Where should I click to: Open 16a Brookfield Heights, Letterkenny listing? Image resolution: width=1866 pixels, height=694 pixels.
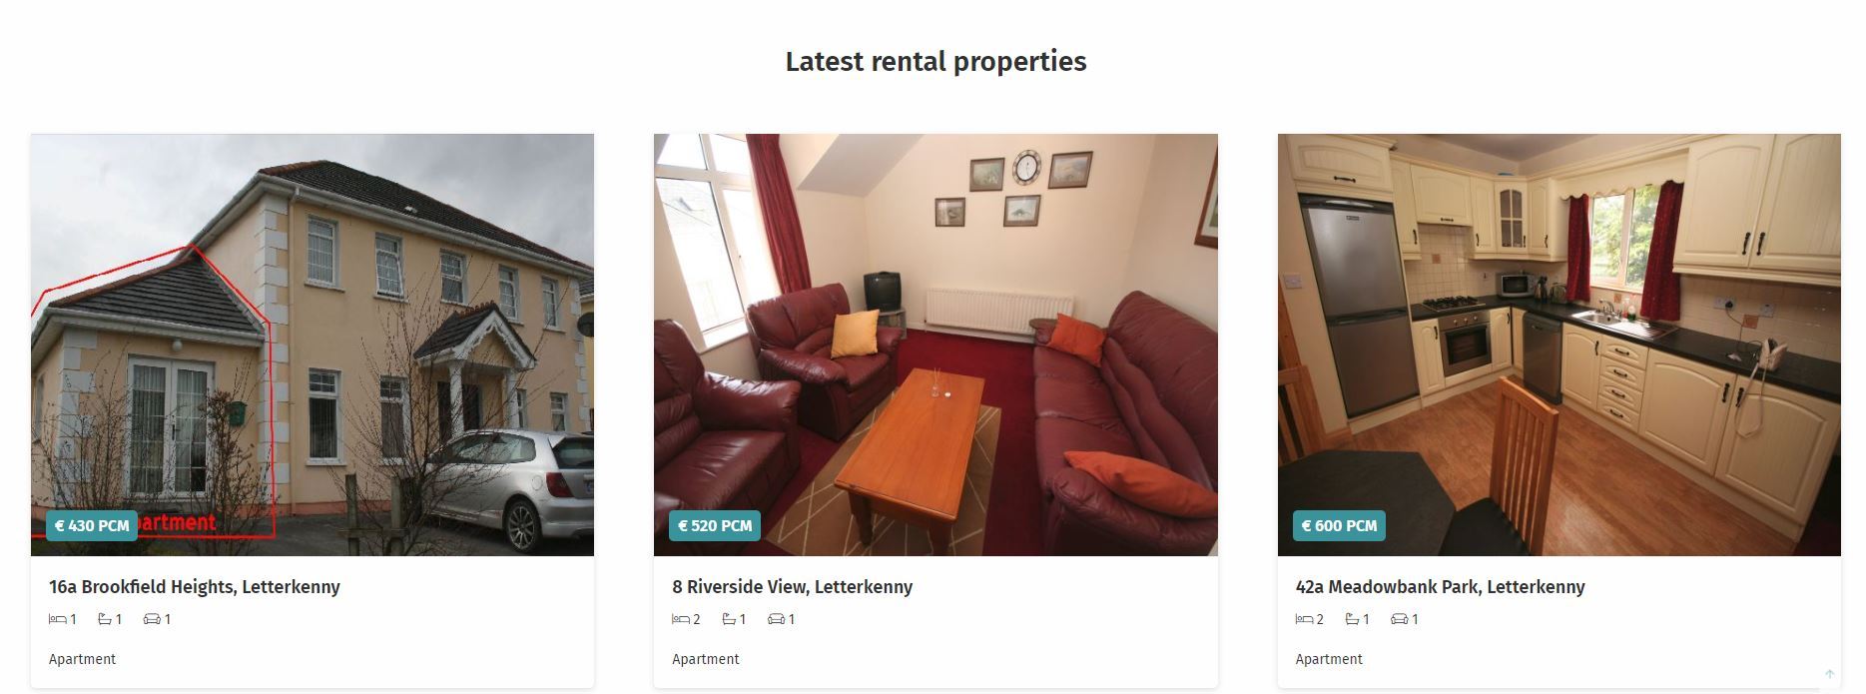click(195, 587)
